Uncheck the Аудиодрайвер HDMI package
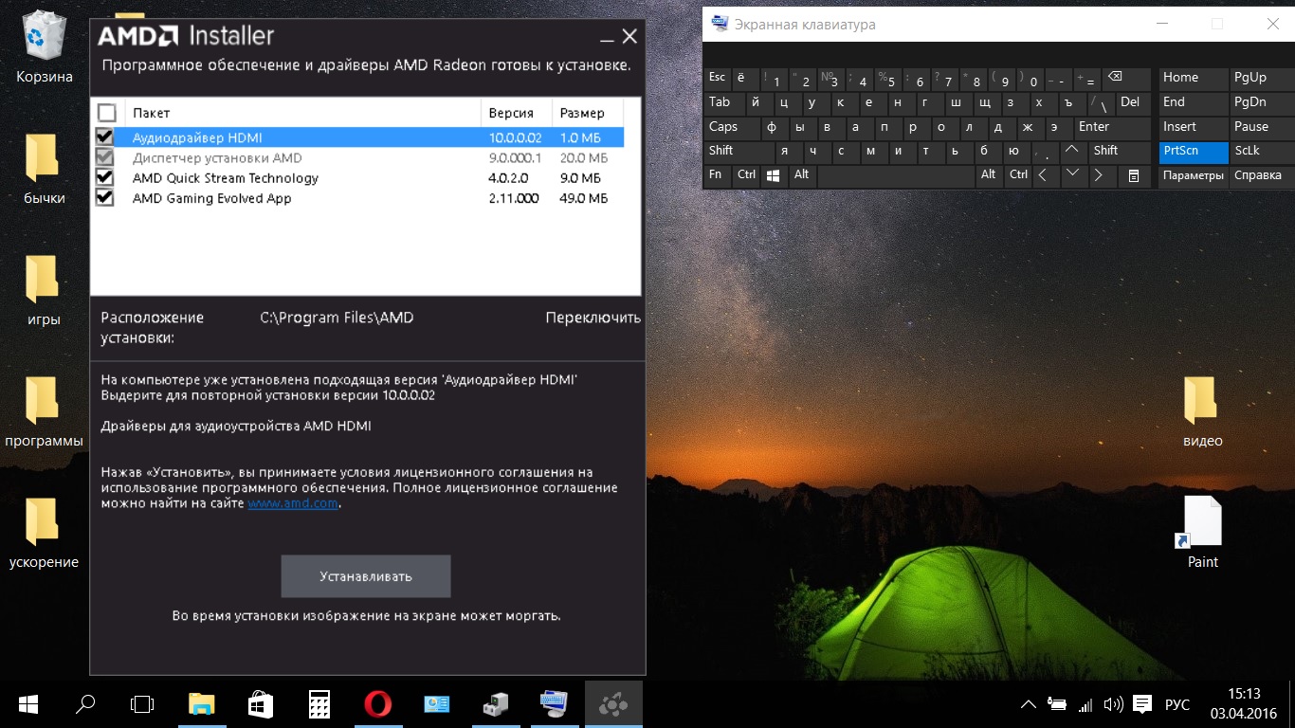The image size is (1295, 728). [105, 137]
